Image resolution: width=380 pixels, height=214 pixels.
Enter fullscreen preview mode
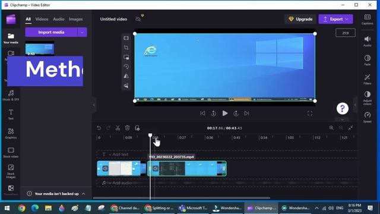[x=310, y=114]
